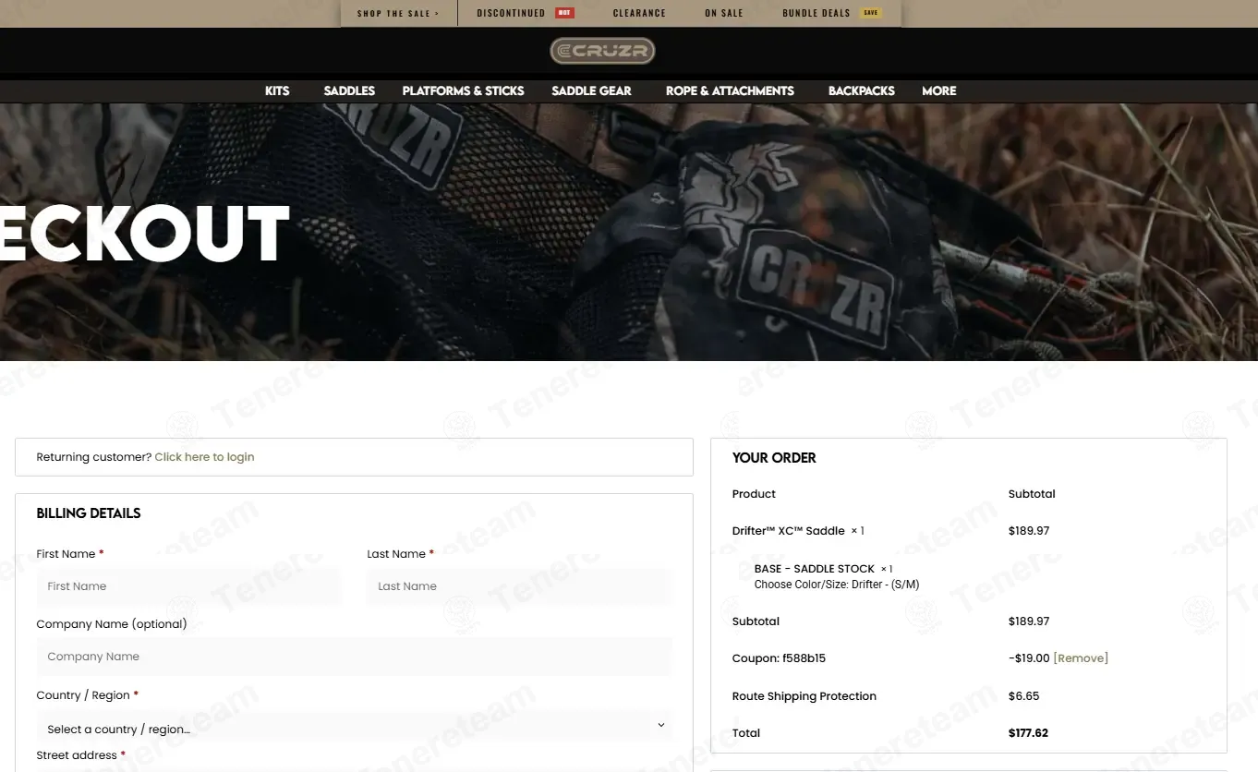Viewport: 1258px width, 772px height.
Task: Click the CRUZR logo in the header
Action: click(x=602, y=51)
